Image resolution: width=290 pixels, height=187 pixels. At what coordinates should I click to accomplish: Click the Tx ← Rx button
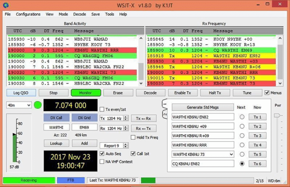[144, 118]
